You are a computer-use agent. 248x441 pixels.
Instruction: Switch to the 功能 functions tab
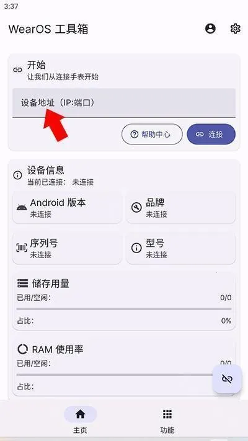(x=167, y=420)
